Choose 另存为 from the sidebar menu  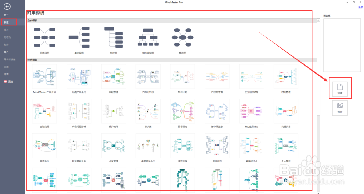point(7,37)
